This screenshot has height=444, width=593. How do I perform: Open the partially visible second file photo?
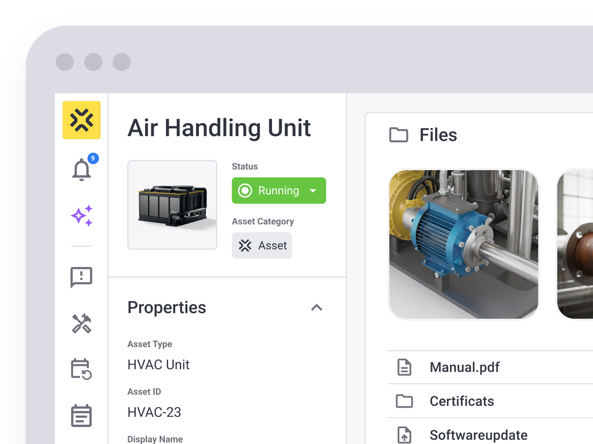point(575,244)
